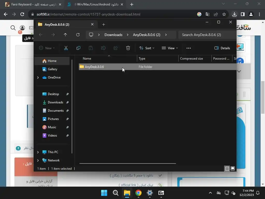Open Music in quick access
The height and width of the screenshot is (199, 265).
click(x=52, y=127)
